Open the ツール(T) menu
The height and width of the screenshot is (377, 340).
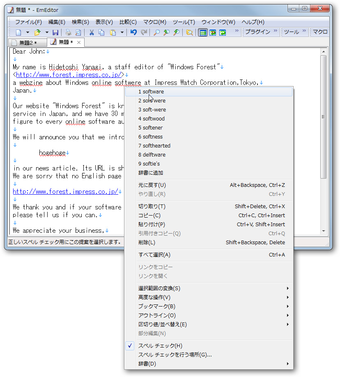pos(184,22)
